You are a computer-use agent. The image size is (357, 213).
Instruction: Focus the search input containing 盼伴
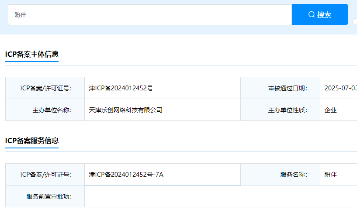[x=150, y=15]
